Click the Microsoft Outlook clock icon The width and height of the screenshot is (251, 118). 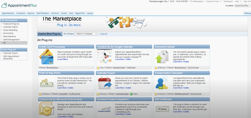46,109
